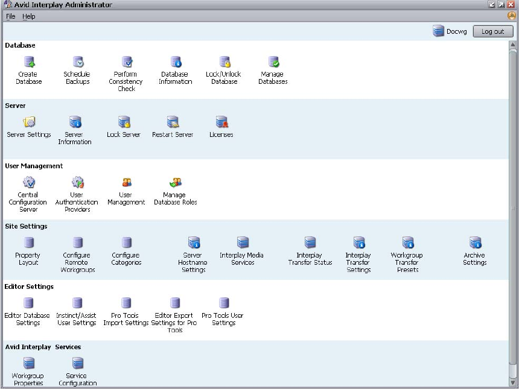The height and width of the screenshot is (389, 519).
Task: Launch Perform Consistency Check
Action: (126, 74)
